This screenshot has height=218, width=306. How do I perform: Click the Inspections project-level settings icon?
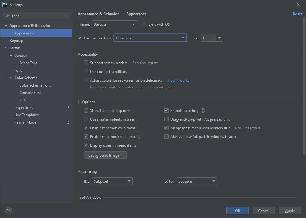point(68,108)
